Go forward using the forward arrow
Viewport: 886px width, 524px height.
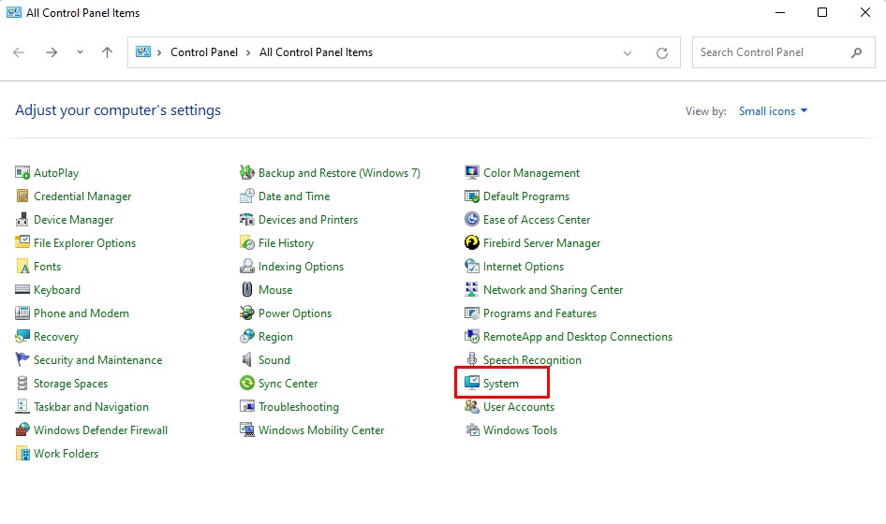[52, 52]
